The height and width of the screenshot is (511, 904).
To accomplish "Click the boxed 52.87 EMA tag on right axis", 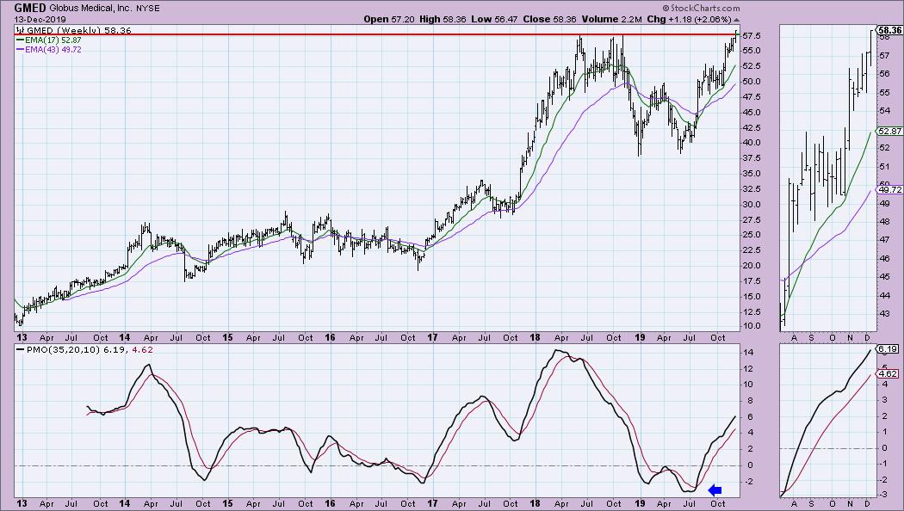I will (x=889, y=132).
